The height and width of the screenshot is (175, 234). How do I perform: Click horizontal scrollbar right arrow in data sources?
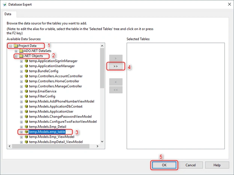click(97, 146)
